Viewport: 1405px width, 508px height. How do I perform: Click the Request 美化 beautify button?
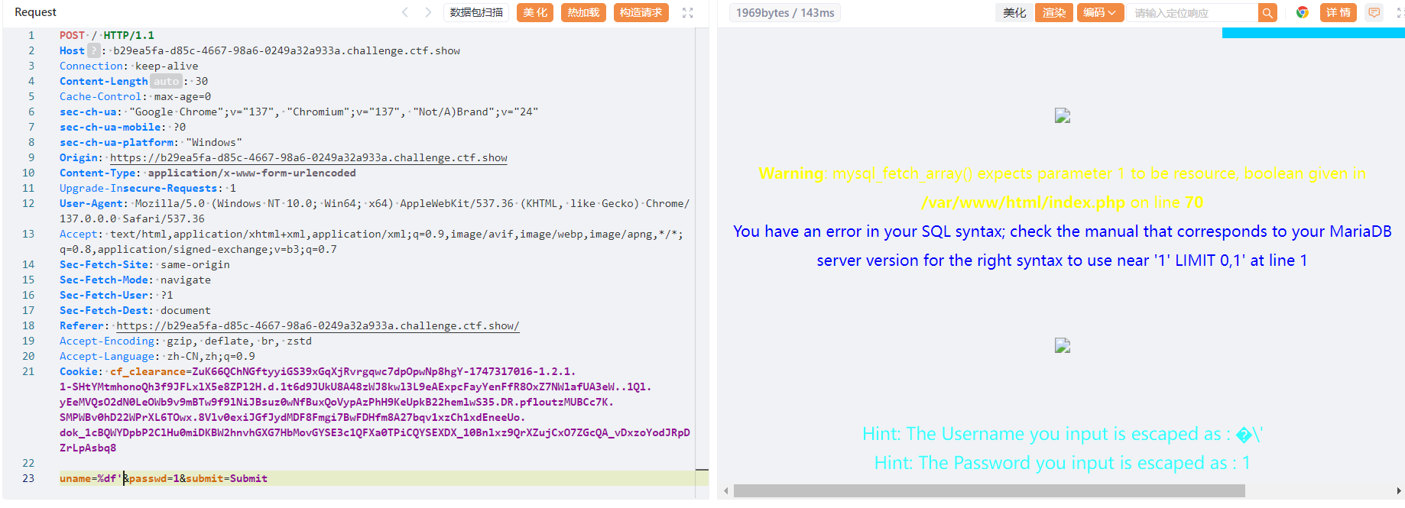click(x=535, y=13)
